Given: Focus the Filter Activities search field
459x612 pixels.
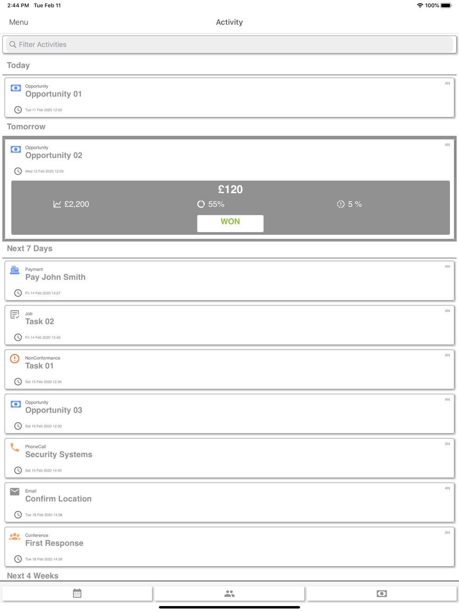Looking at the screenshot, I should [x=229, y=45].
